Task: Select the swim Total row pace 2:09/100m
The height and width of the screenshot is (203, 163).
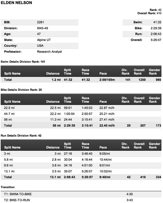Action: tap(107, 80)
